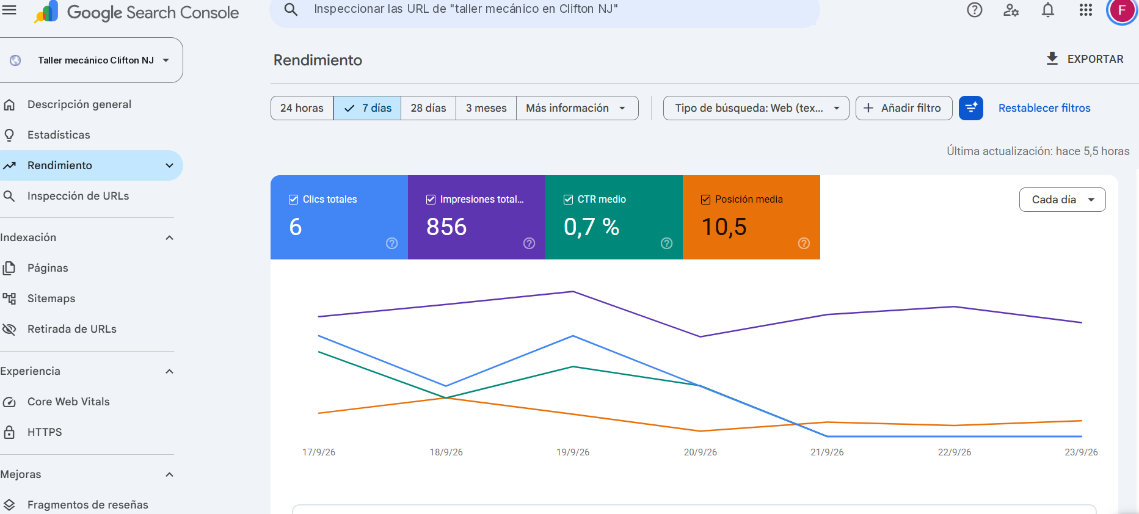This screenshot has width=1139, height=514.
Task: Click the blue Clics totales metric card
Action: coord(339,217)
